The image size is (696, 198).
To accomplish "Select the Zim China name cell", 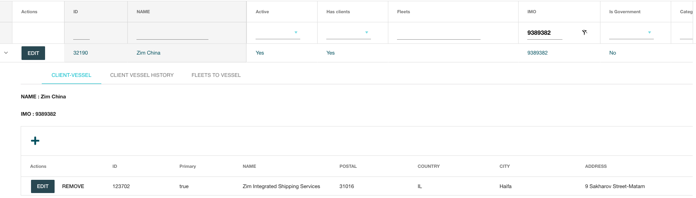I will [x=148, y=53].
